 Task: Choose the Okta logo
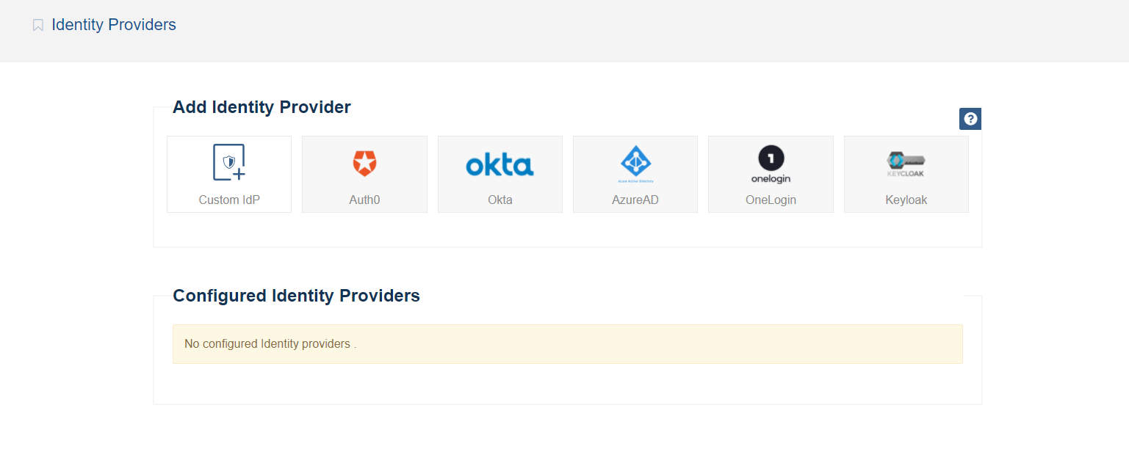point(499,164)
